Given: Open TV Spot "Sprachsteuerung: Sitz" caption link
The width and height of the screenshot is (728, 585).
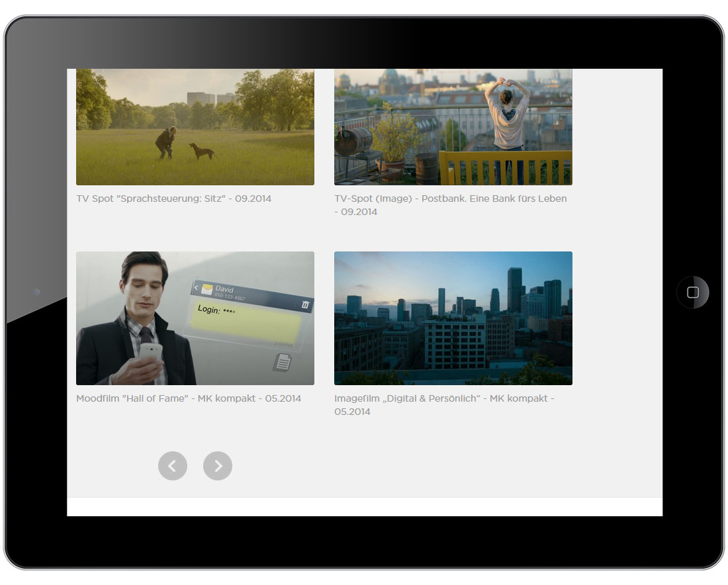Looking at the screenshot, I should (x=173, y=199).
